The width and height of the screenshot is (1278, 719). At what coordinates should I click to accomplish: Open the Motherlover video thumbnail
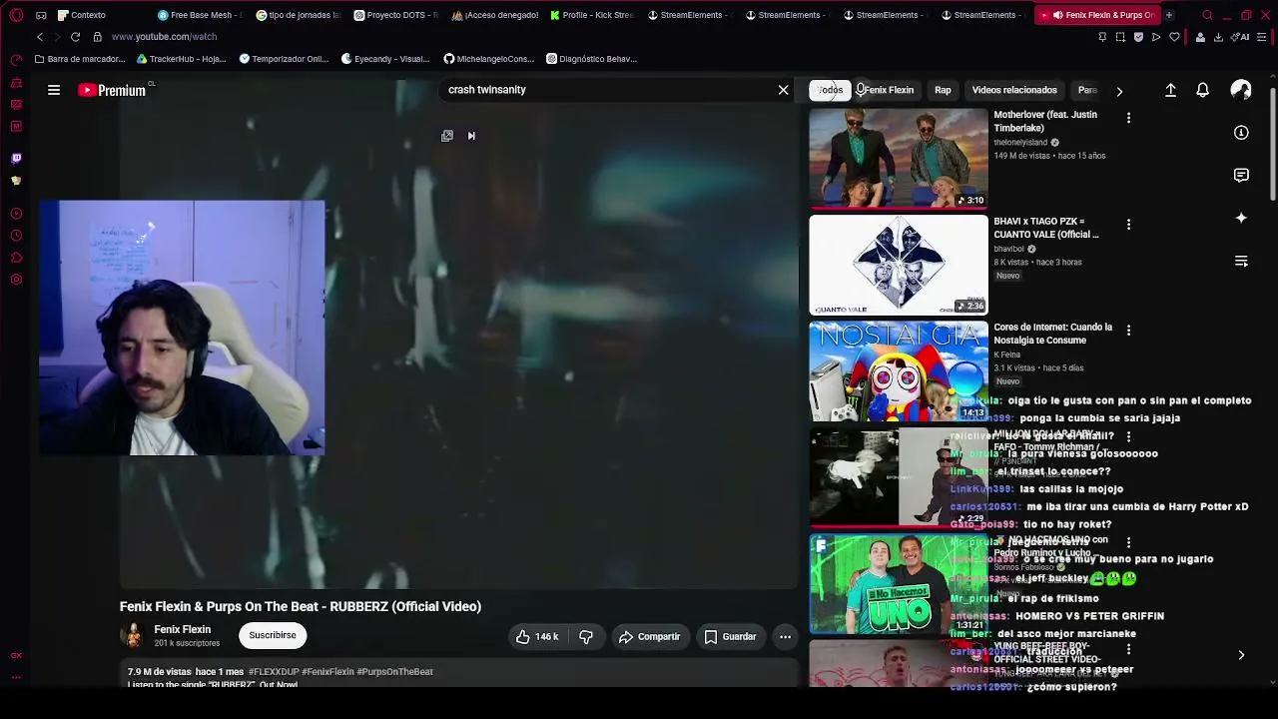coord(899,158)
